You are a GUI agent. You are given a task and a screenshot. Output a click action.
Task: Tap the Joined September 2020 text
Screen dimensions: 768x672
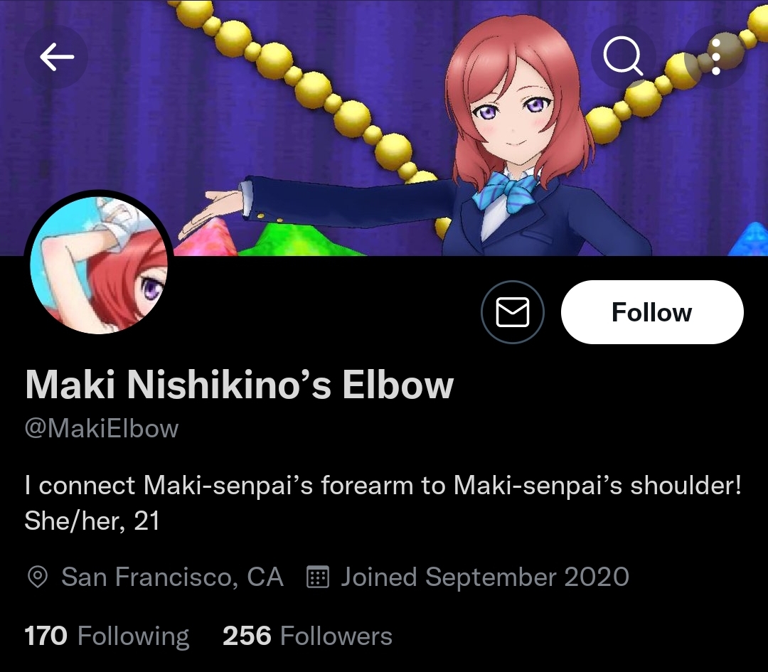485,577
